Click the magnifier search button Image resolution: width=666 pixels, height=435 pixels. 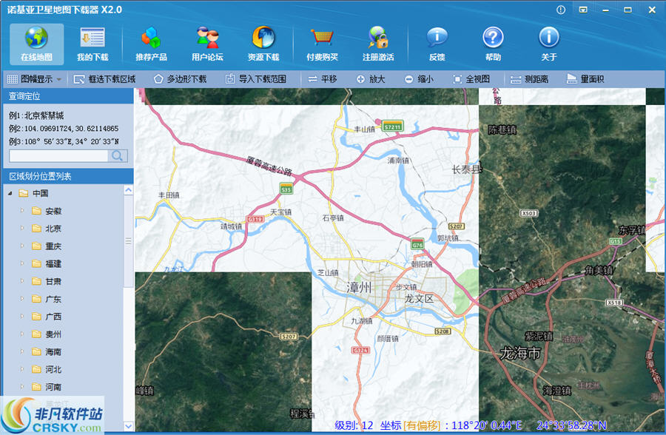pos(118,156)
